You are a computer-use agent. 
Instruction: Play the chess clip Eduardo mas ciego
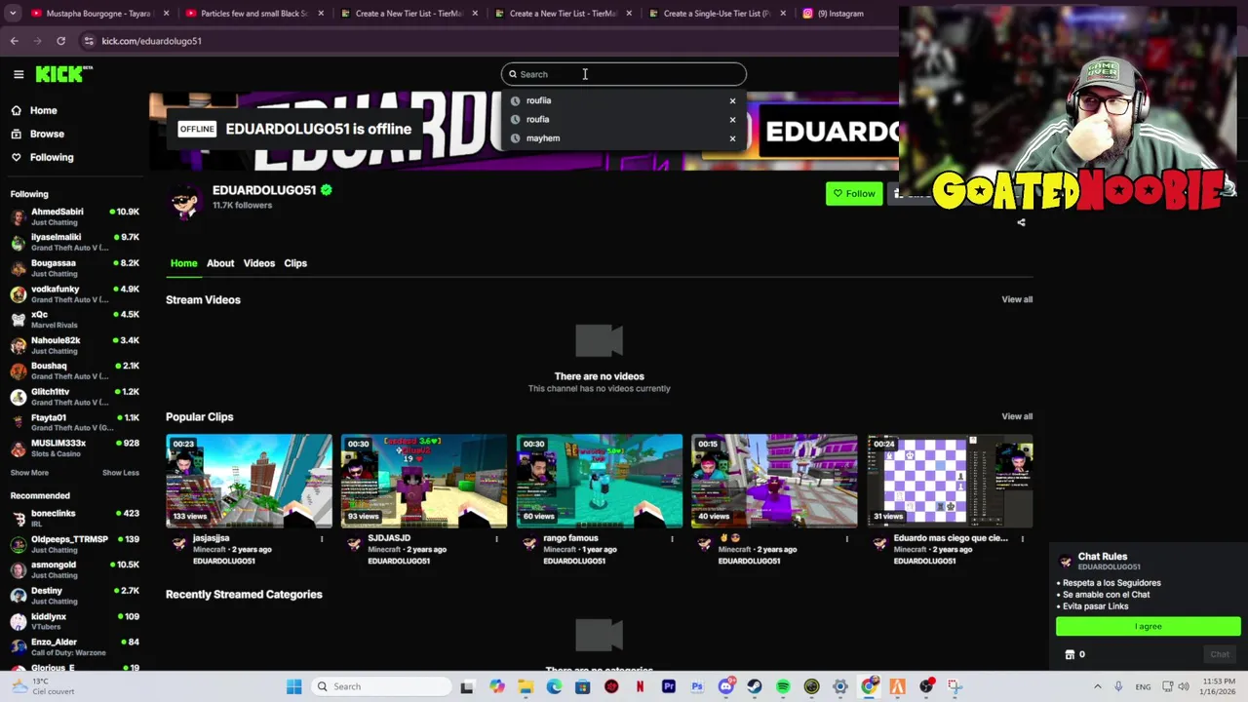coord(950,481)
